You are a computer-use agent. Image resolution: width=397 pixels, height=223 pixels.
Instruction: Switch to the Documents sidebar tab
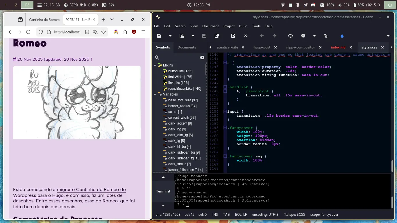tap(187, 47)
